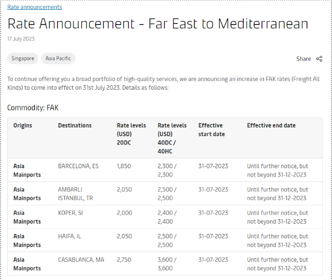Click the CASABLANCA, MA destination cell

(x=81, y=260)
